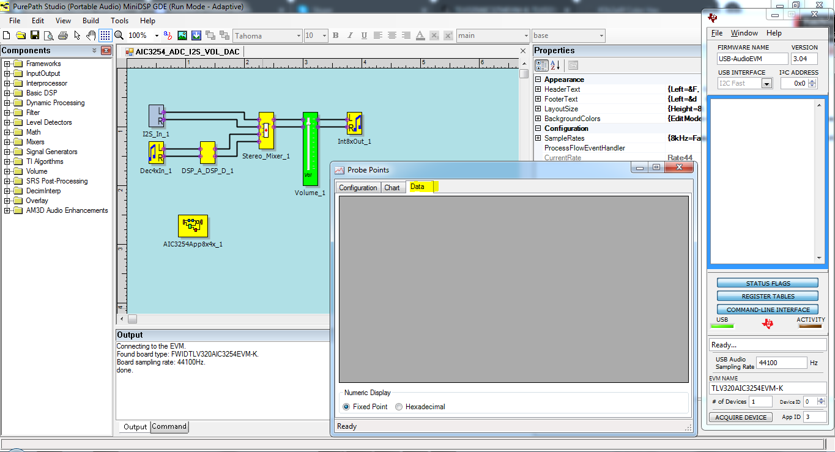
Task: Open the Help menu in PurePath Studio
Action: click(x=147, y=21)
